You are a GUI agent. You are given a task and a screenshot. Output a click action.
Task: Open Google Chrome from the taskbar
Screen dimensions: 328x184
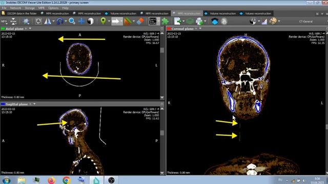pos(66,180)
